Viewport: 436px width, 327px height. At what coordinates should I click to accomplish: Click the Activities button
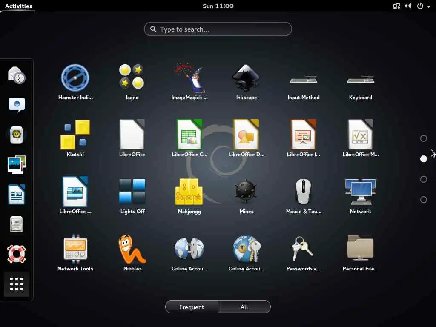[x=18, y=6]
